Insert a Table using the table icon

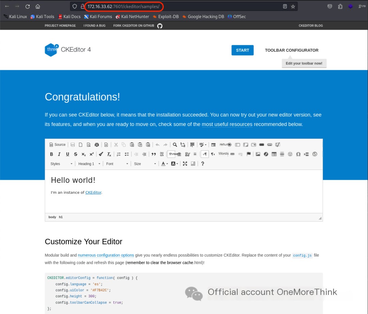(274, 154)
